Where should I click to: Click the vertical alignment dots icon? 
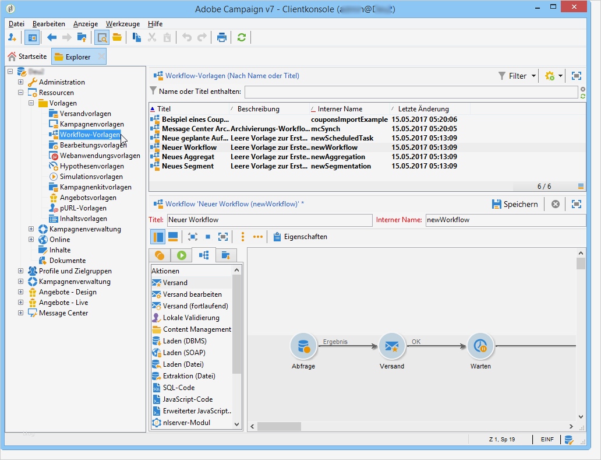click(242, 237)
